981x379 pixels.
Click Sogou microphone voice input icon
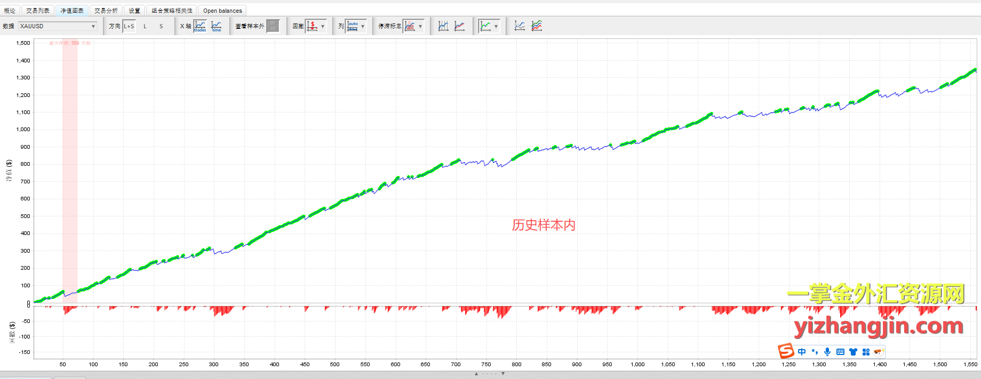827,352
